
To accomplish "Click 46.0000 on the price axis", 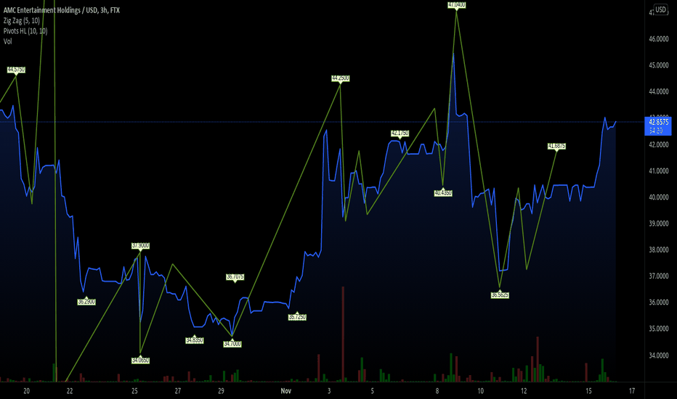I will [x=658, y=39].
